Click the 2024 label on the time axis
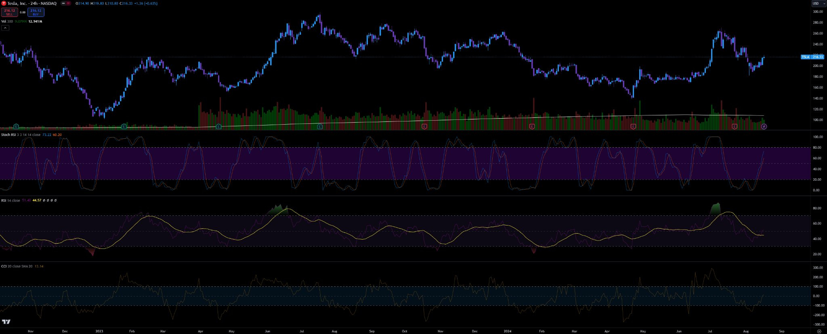The image size is (827, 334). (508, 331)
